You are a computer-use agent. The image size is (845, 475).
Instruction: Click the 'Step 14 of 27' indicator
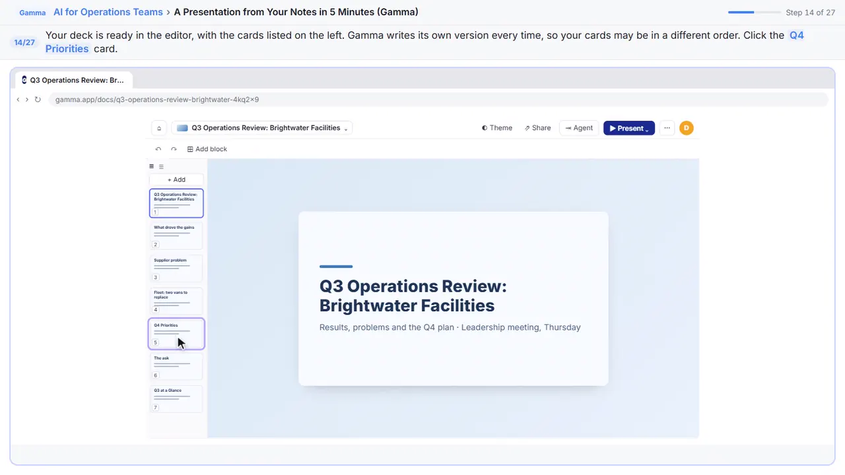click(811, 13)
